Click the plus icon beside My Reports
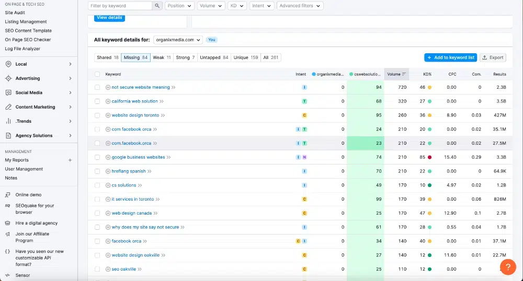The image size is (523, 281). [x=70, y=160]
